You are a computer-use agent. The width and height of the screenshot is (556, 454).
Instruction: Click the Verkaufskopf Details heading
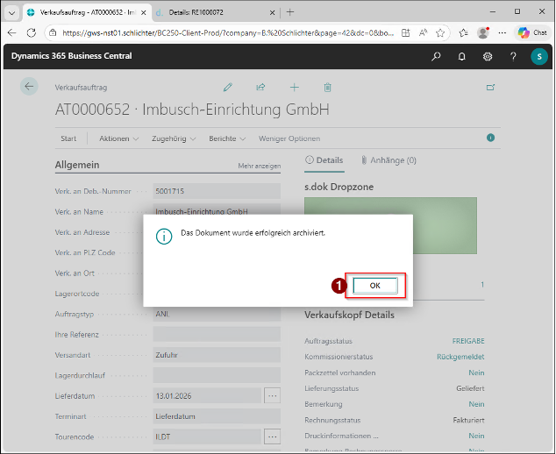click(x=349, y=315)
